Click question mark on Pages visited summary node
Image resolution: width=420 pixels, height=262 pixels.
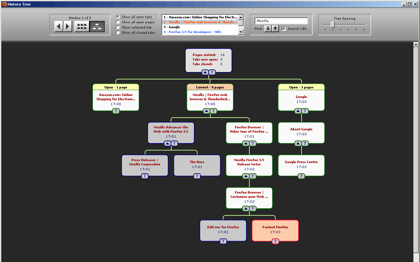212,72
